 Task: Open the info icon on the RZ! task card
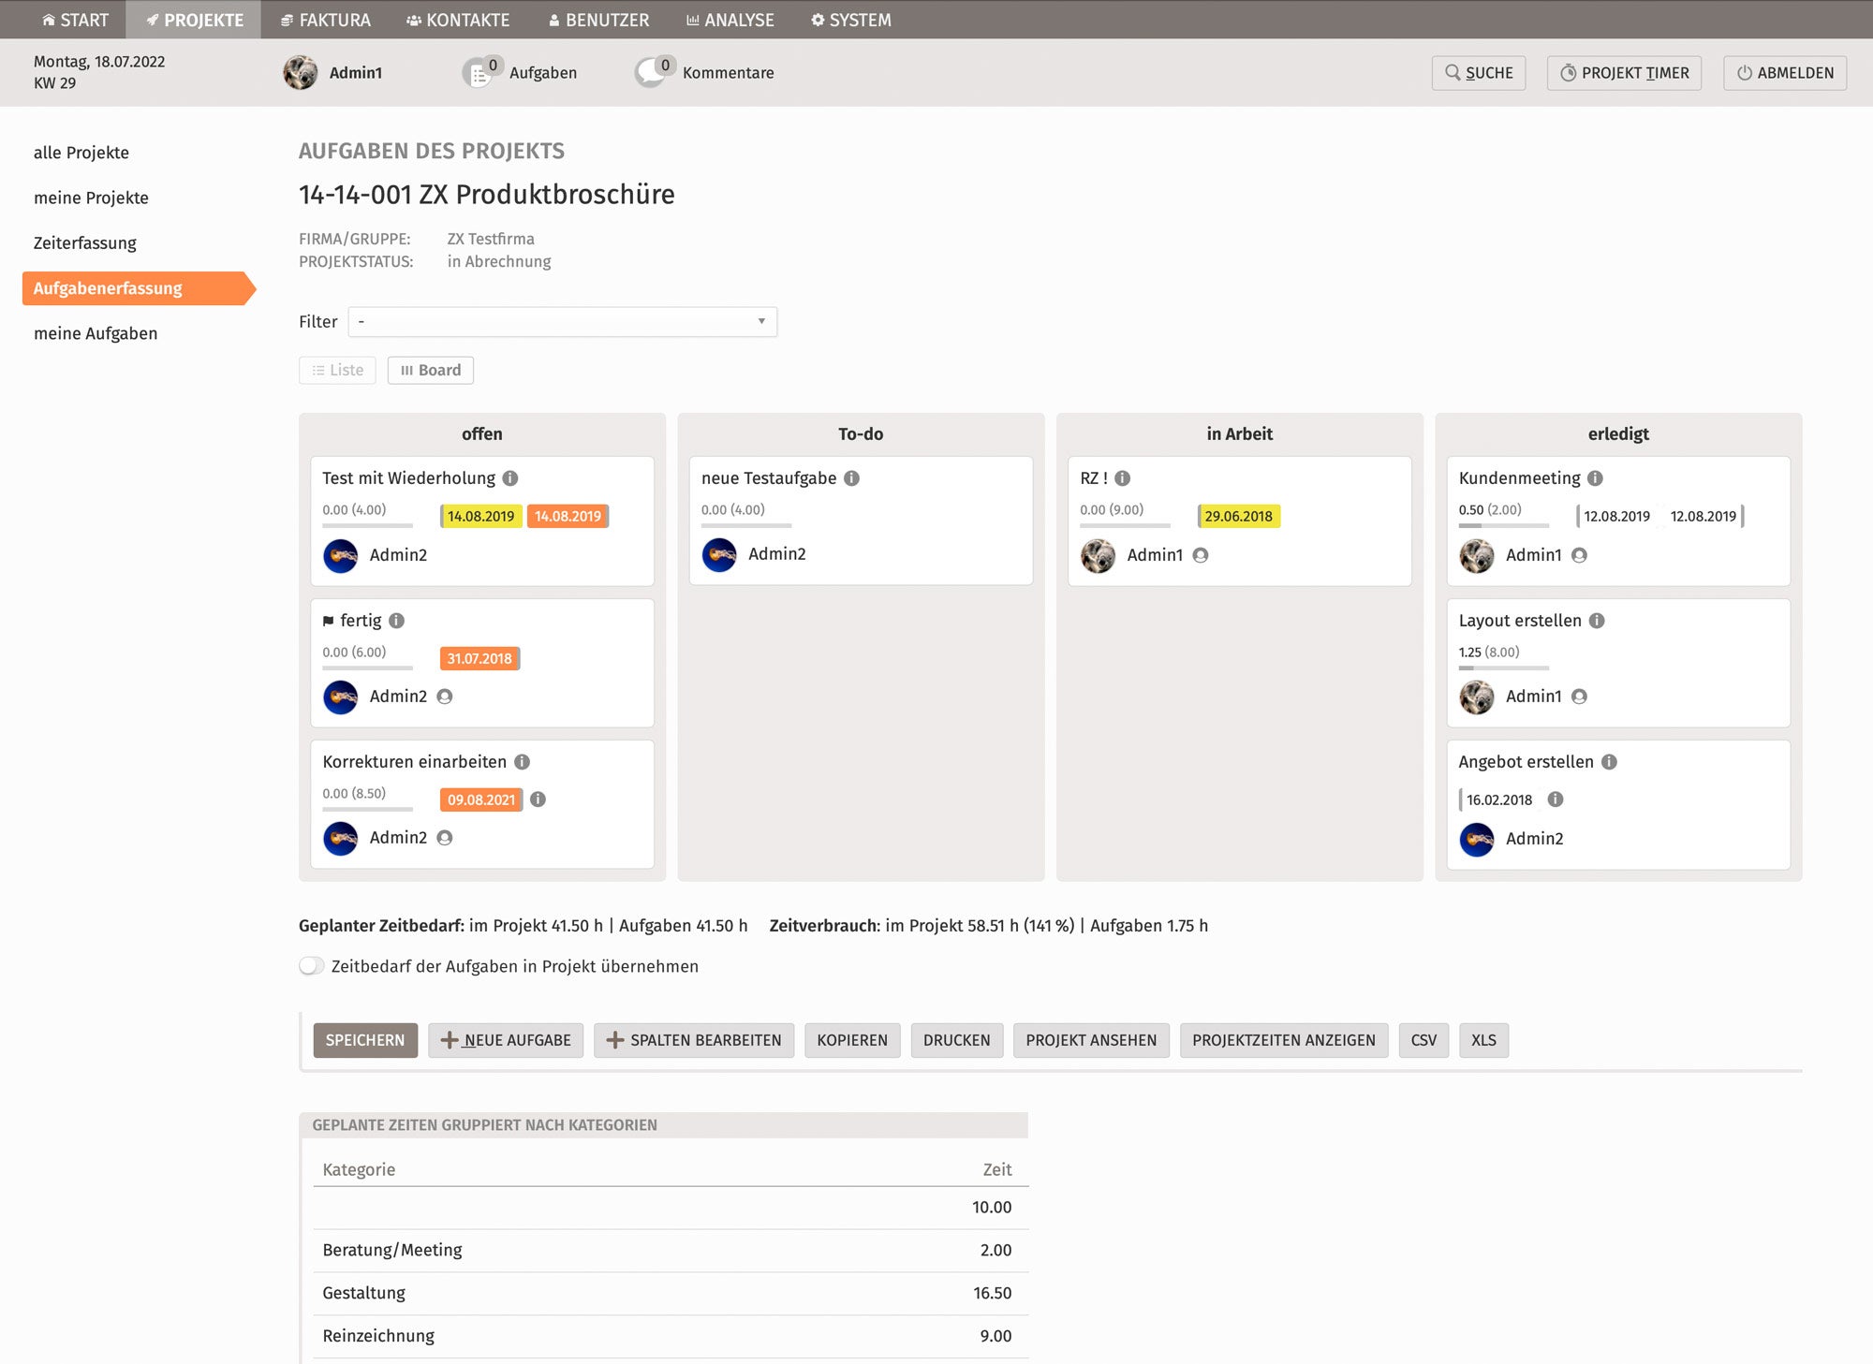pos(1123,477)
